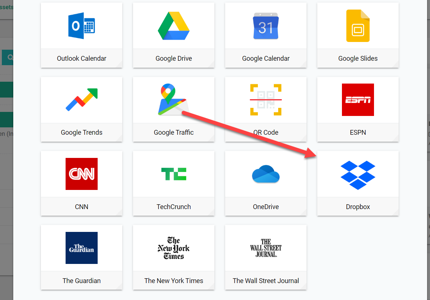Open The New York Times logo
Image resolution: width=430 pixels, height=300 pixels.
(174, 248)
